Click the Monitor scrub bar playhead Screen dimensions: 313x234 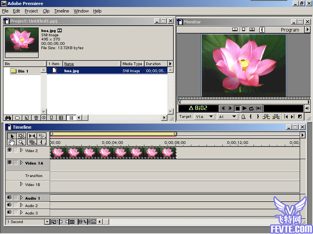180,101
